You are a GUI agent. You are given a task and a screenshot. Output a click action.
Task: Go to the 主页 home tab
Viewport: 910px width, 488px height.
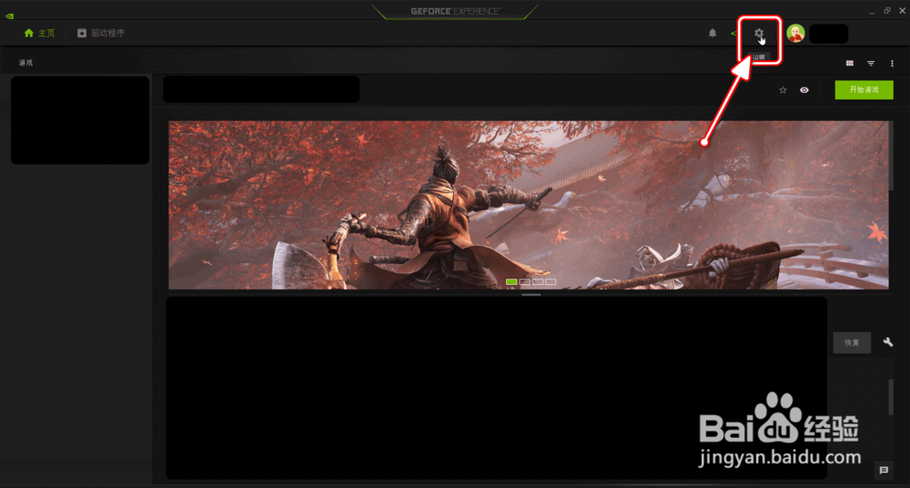point(39,33)
